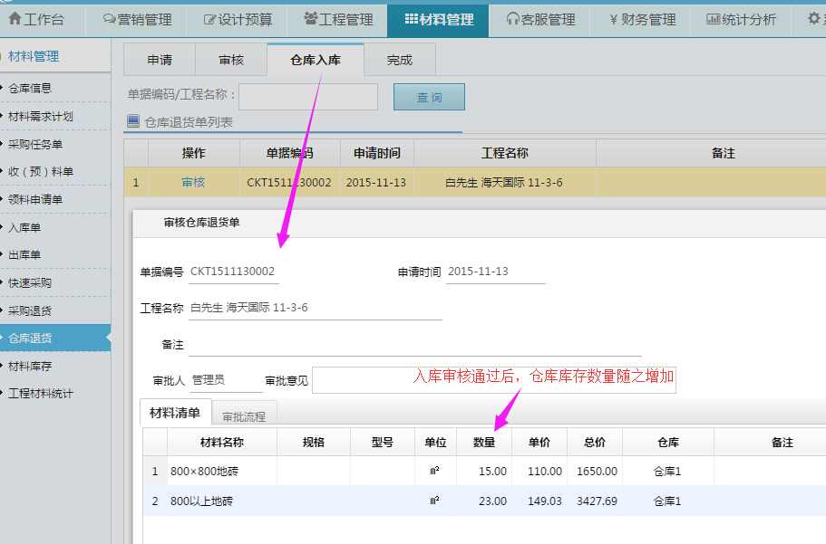826x544 pixels.
Task: Open the 审核 tab
Action: [231, 60]
